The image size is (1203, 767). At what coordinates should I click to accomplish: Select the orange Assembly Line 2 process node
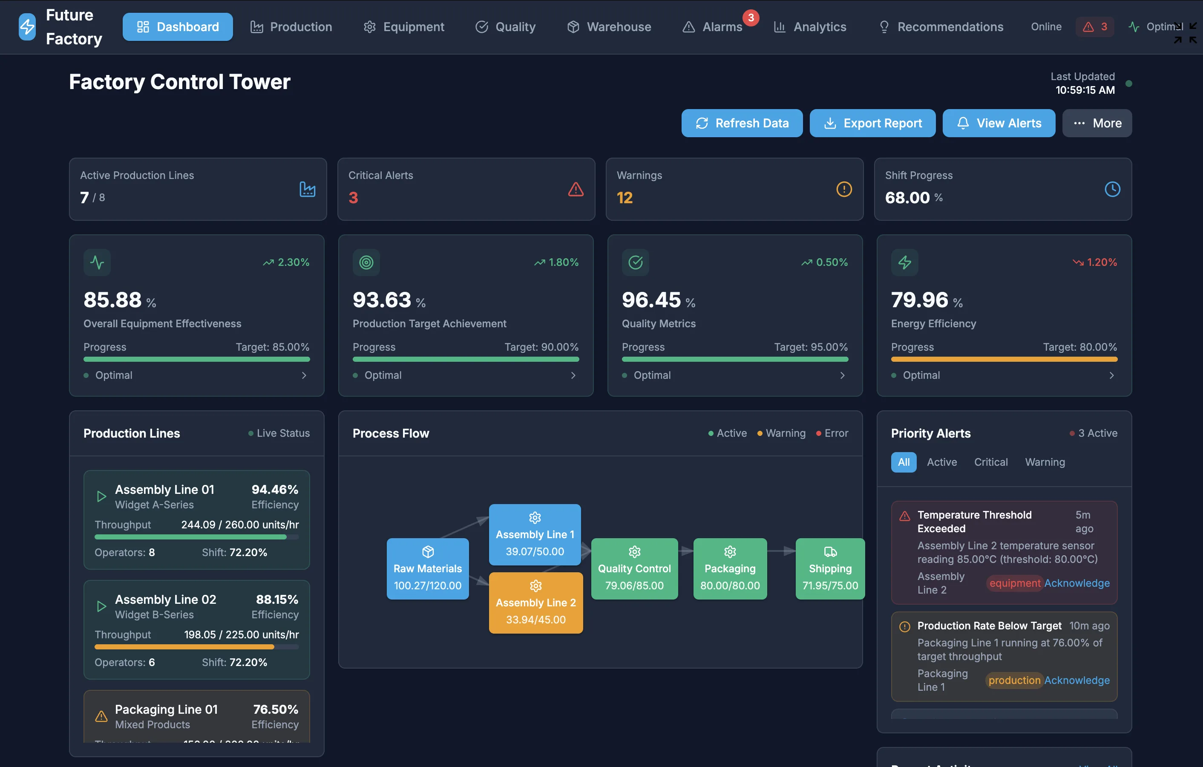536,603
